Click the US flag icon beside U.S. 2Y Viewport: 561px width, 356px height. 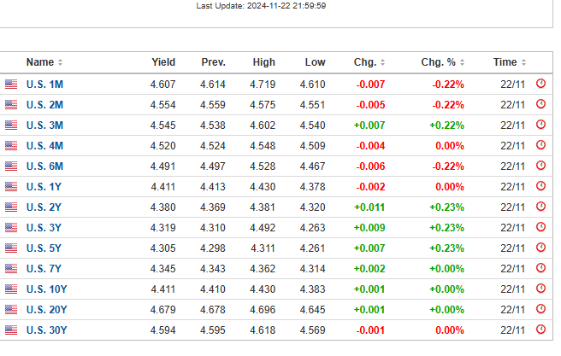pyautogui.click(x=11, y=207)
